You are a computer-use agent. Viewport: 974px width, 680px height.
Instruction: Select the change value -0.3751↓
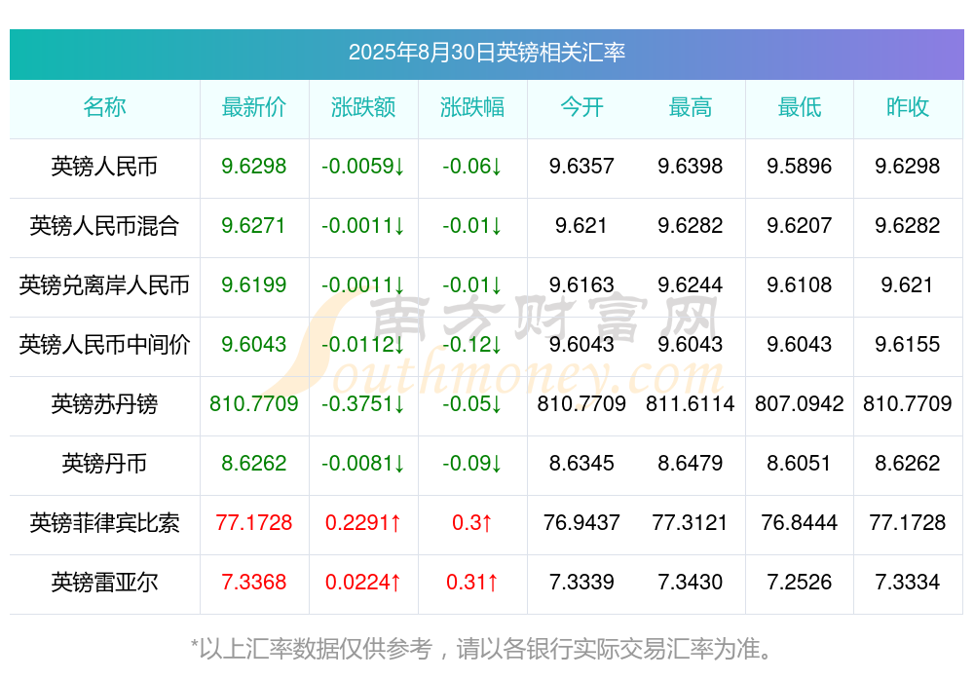click(362, 403)
